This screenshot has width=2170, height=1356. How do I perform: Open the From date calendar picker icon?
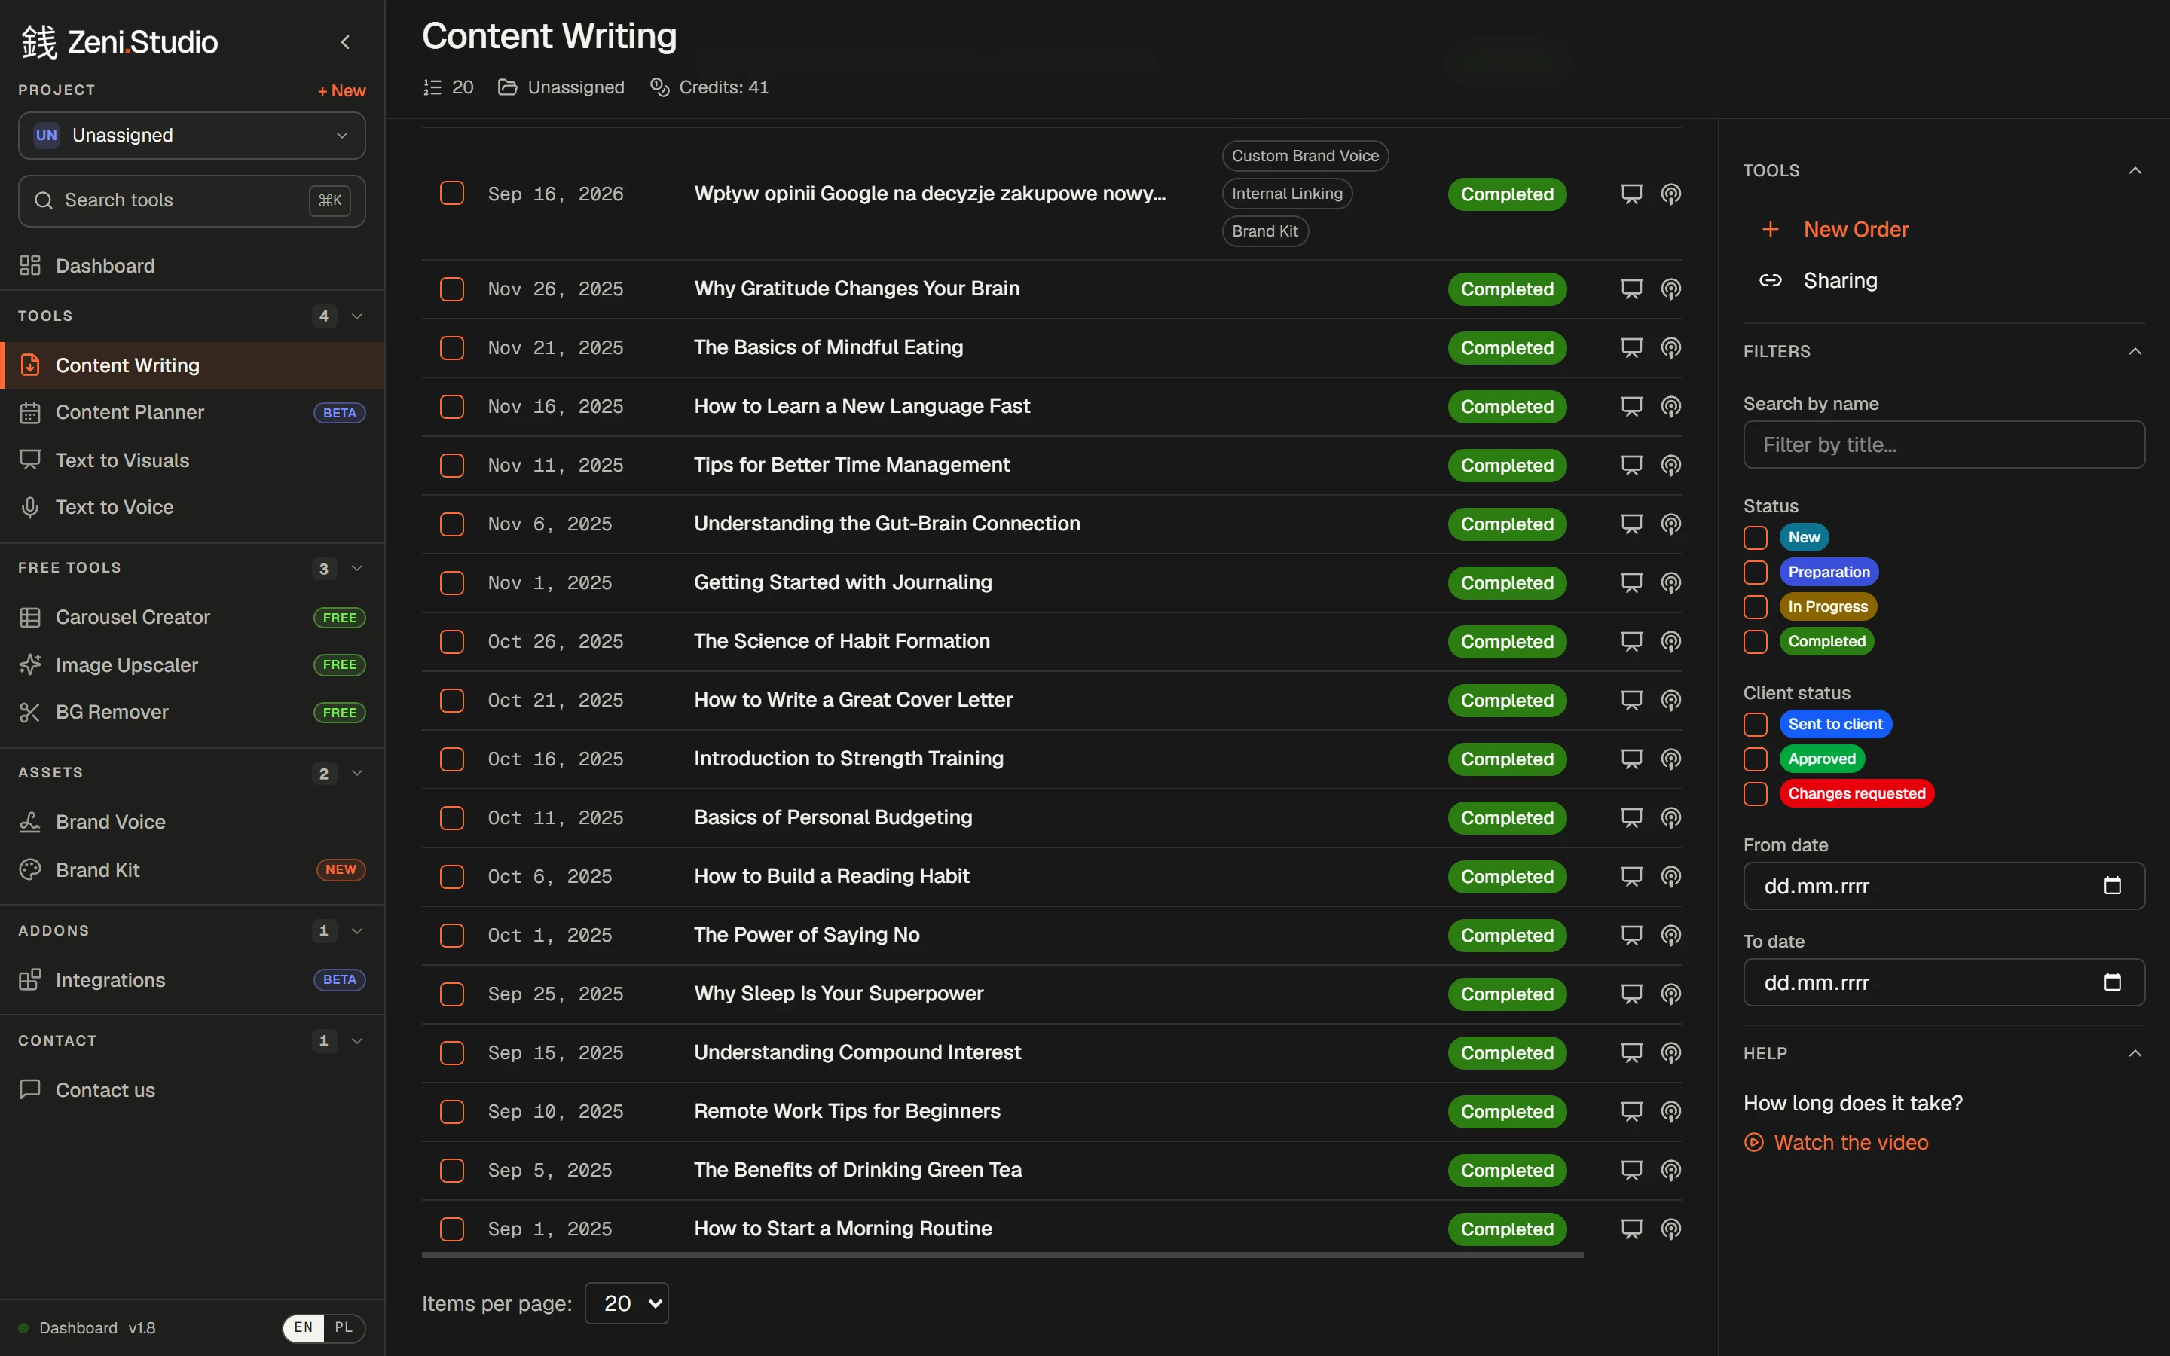(2112, 886)
